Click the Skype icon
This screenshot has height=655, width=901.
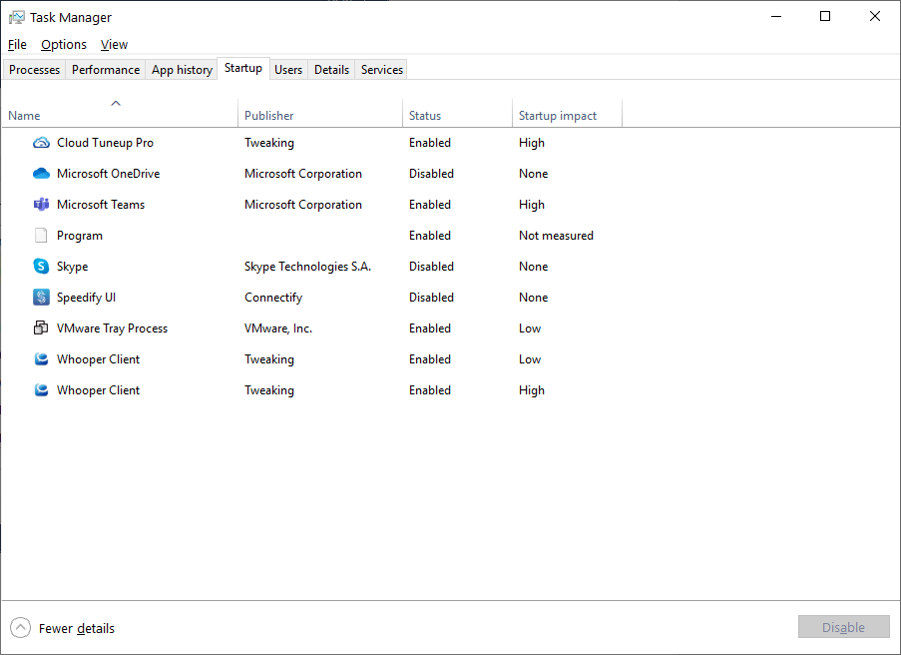pyautogui.click(x=41, y=266)
